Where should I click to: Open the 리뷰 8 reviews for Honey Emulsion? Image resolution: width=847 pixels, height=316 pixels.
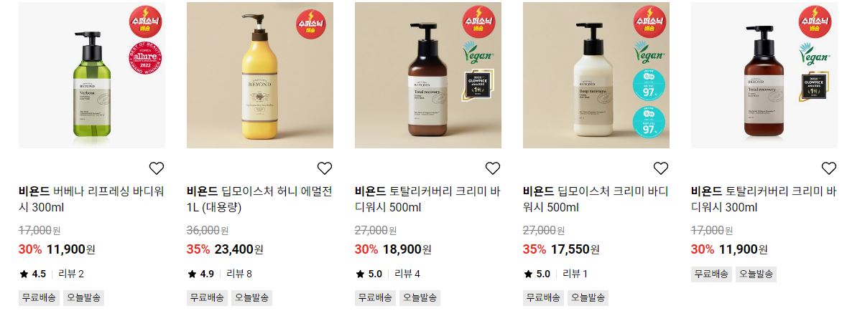[x=239, y=274]
